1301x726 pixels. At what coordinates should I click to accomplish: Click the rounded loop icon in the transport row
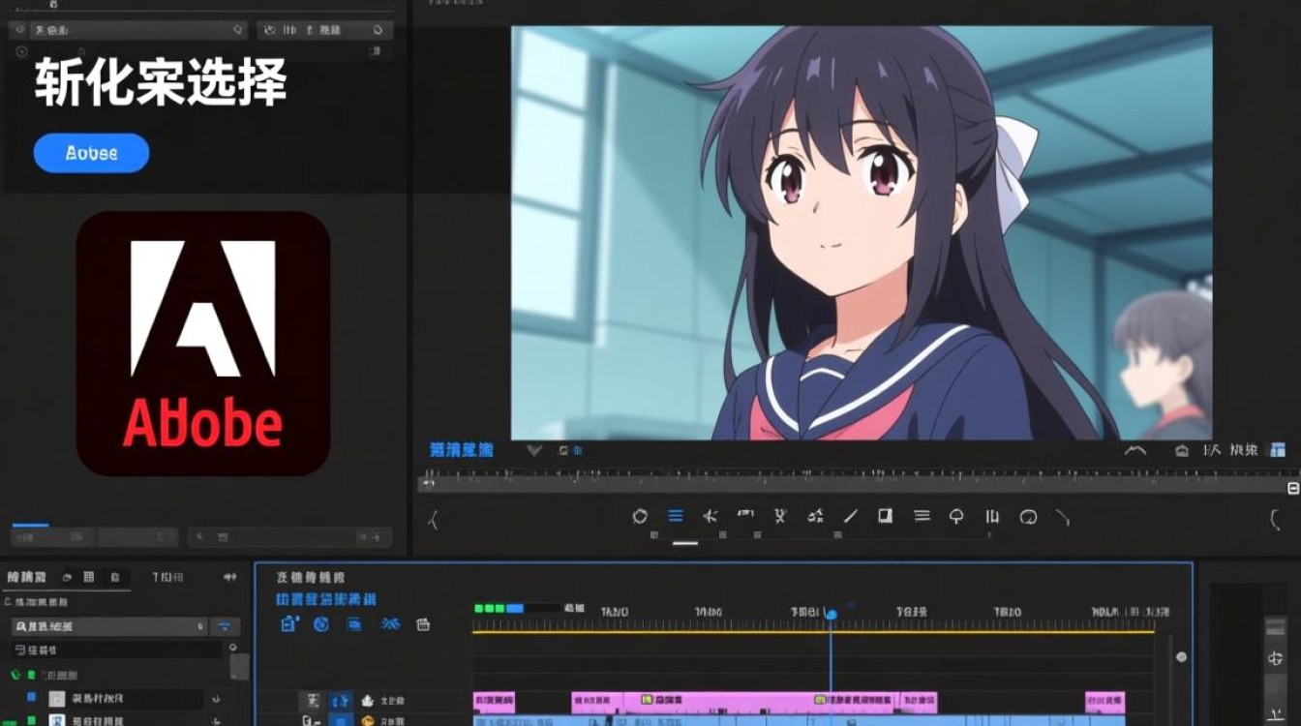[x=1028, y=517]
